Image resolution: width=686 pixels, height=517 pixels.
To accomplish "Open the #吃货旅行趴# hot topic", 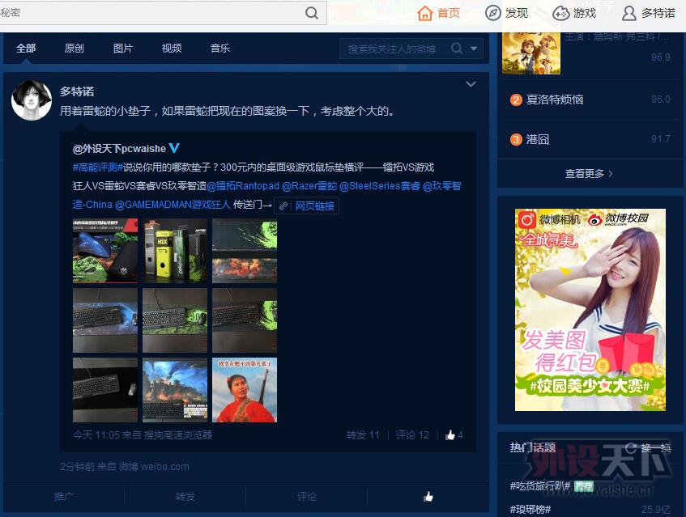I will coord(540,485).
